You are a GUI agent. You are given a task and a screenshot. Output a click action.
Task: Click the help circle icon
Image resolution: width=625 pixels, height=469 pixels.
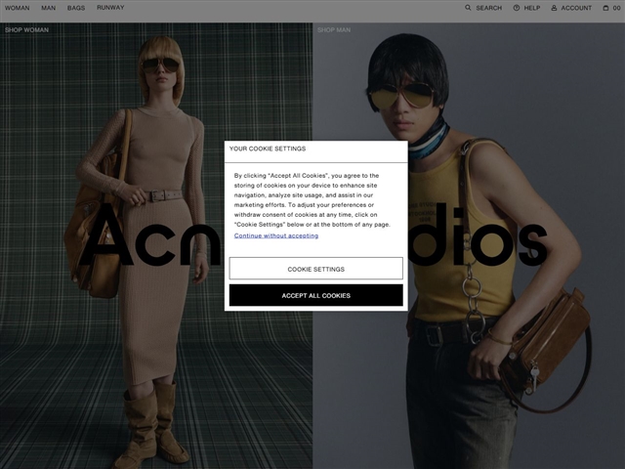(x=517, y=8)
